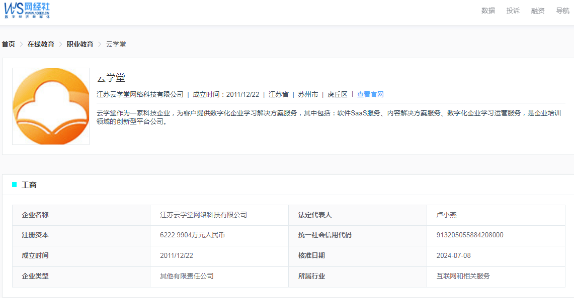Click the cyan square beside 工商

coord(14,185)
